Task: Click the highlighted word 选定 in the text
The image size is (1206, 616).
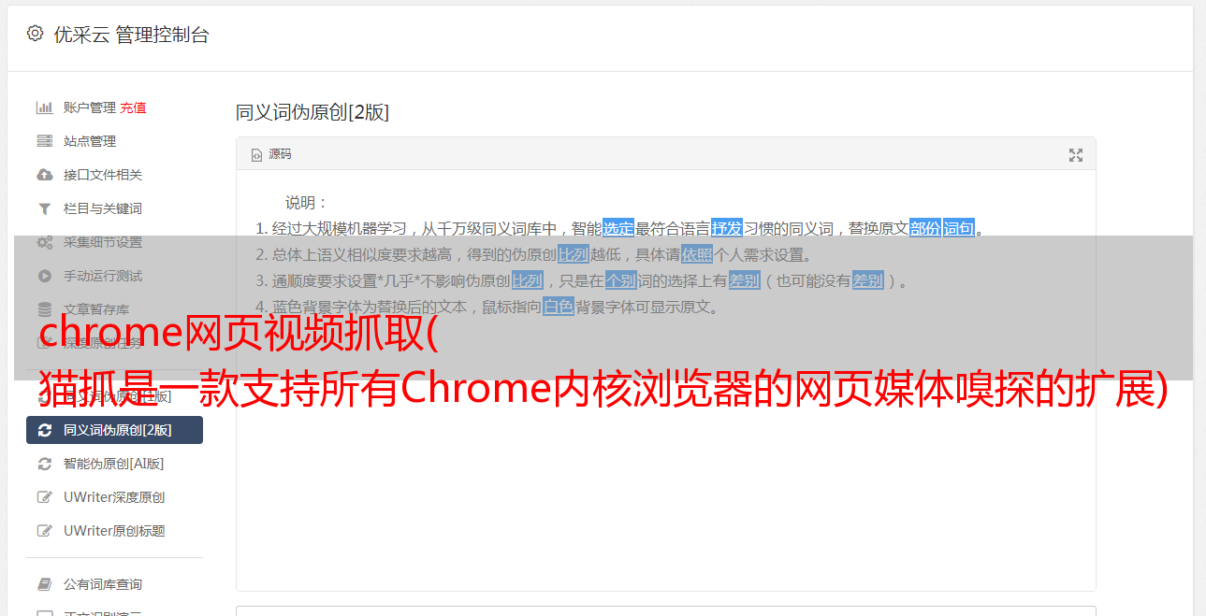Action: (618, 228)
